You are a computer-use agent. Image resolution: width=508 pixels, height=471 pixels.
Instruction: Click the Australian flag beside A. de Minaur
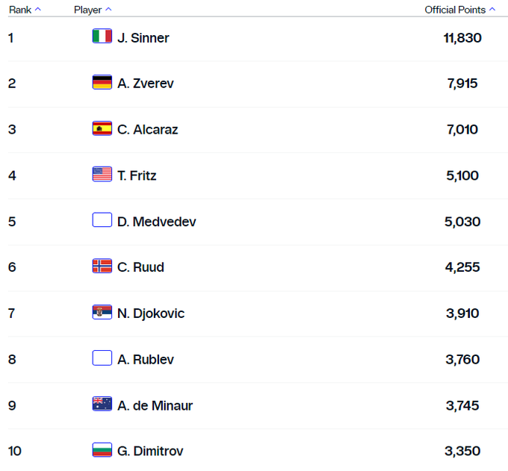click(x=102, y=405)
